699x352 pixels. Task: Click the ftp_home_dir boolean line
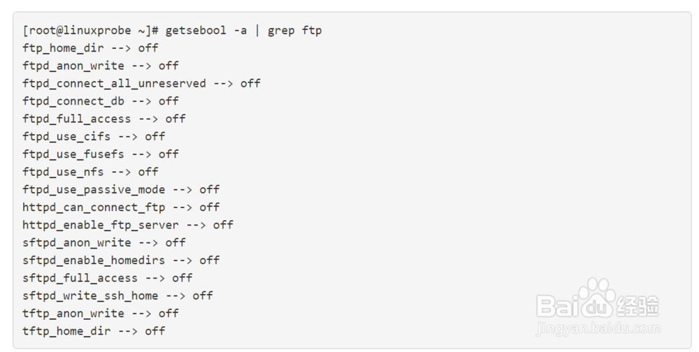click(x=90, y=48)
